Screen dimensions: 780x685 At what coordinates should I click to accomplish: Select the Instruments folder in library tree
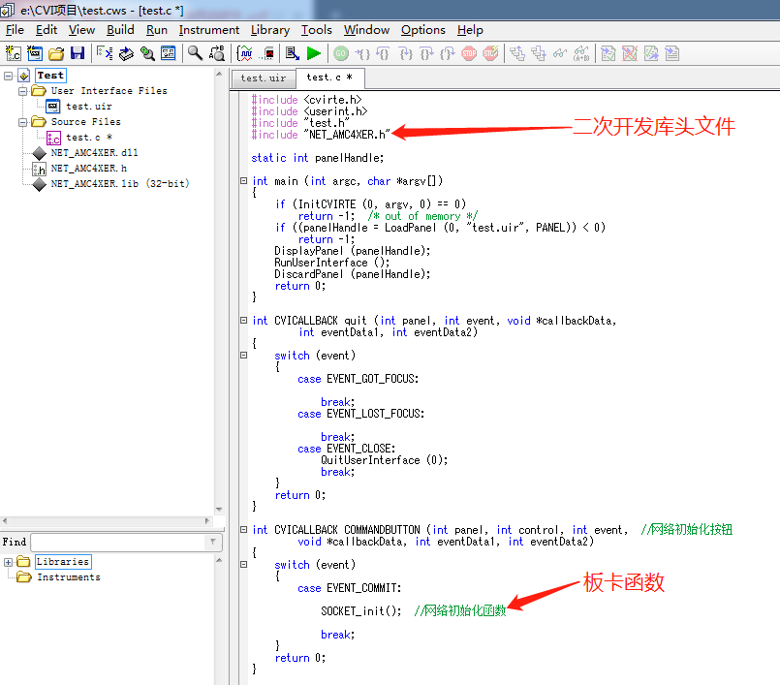[x=68, y=577]
